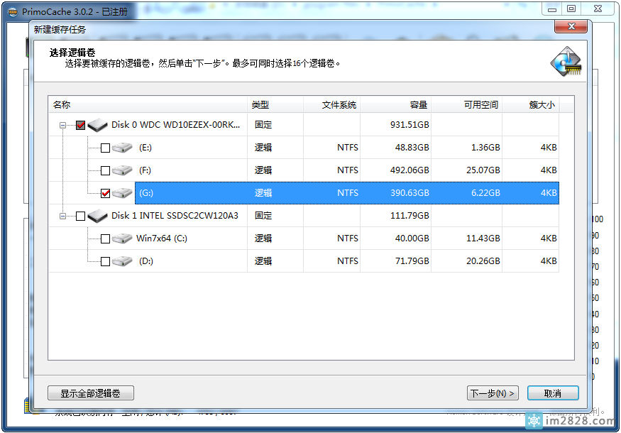Sort volumes by the 容量 column header
The height and width of the screenshot is (433, 621).
pyautogui.click(x=418, y=104)
